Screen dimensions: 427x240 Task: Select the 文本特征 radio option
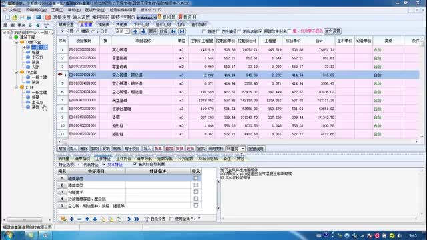coord(104,165)
